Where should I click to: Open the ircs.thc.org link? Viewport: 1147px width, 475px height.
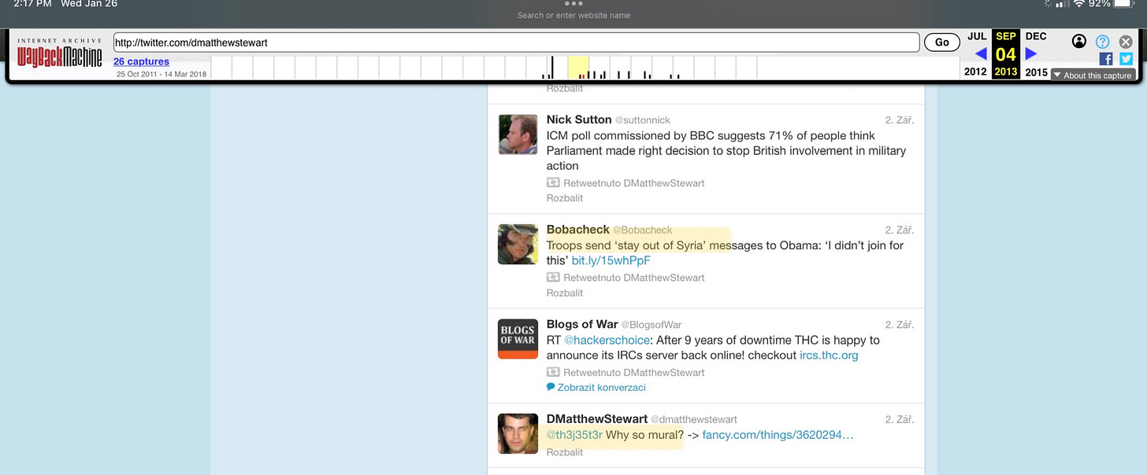point(829,355)
